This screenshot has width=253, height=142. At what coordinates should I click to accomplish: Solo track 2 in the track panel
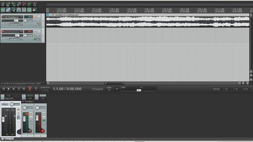pyautogui.click(x=39, y=32)
